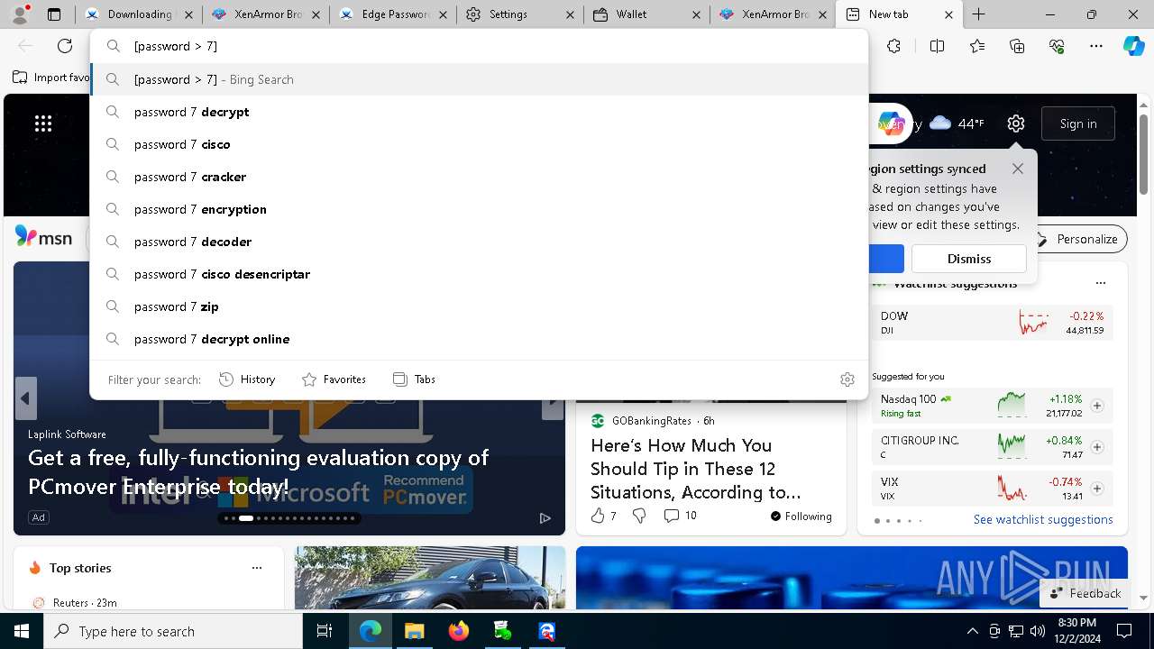
Task: Open Firefox in taskbar
Action: tap(458, 631)
